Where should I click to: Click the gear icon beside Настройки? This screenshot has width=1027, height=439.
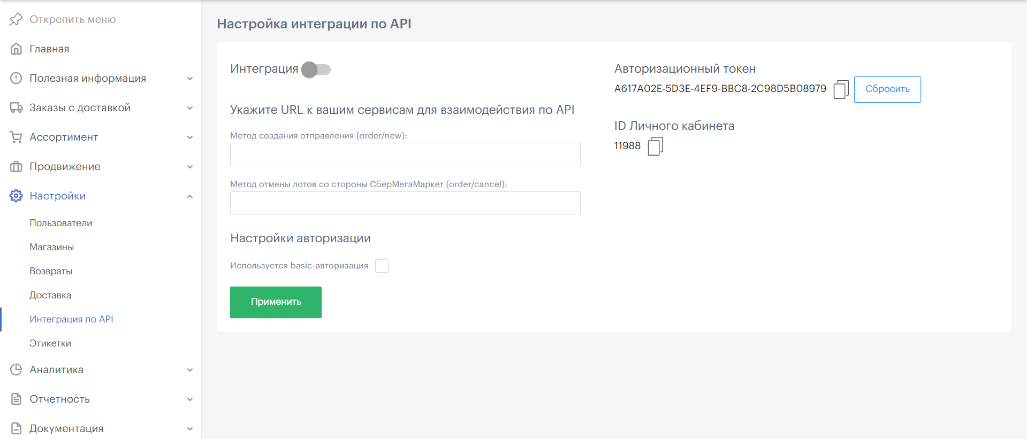(x=16, y=196)
